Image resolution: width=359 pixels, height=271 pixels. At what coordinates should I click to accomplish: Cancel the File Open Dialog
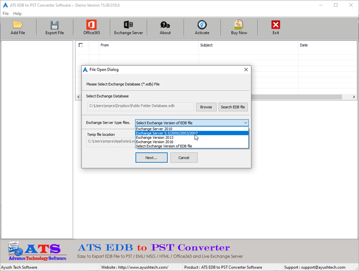click(185, 157)
